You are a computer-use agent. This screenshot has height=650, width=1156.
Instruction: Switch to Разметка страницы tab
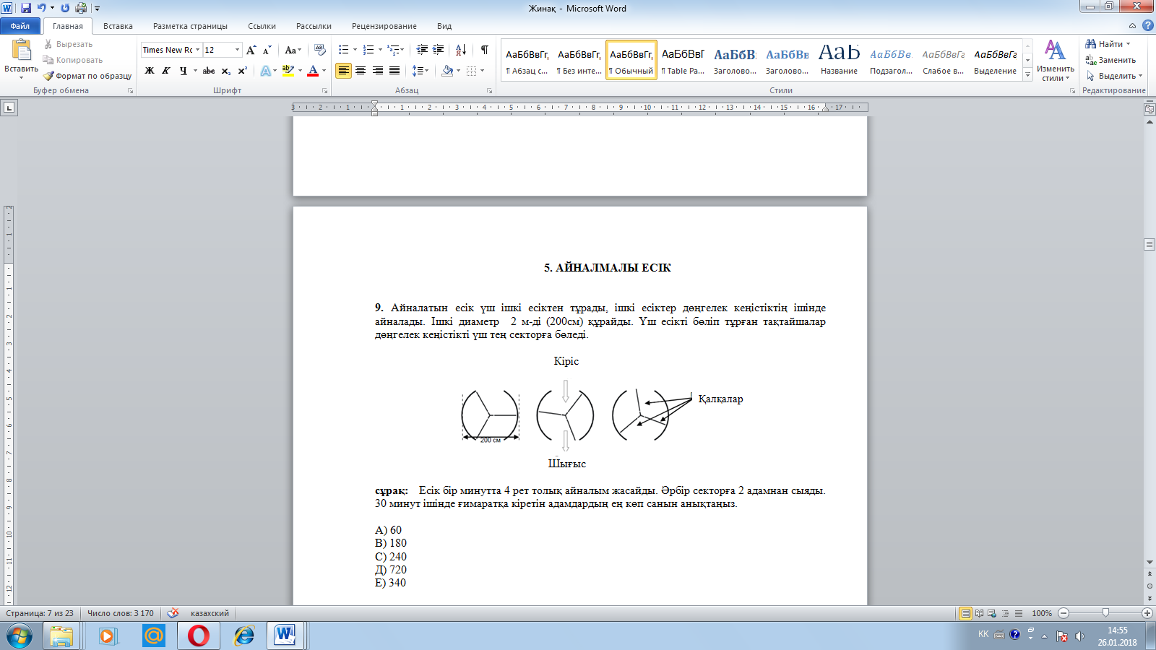click(x=190, y=26)
